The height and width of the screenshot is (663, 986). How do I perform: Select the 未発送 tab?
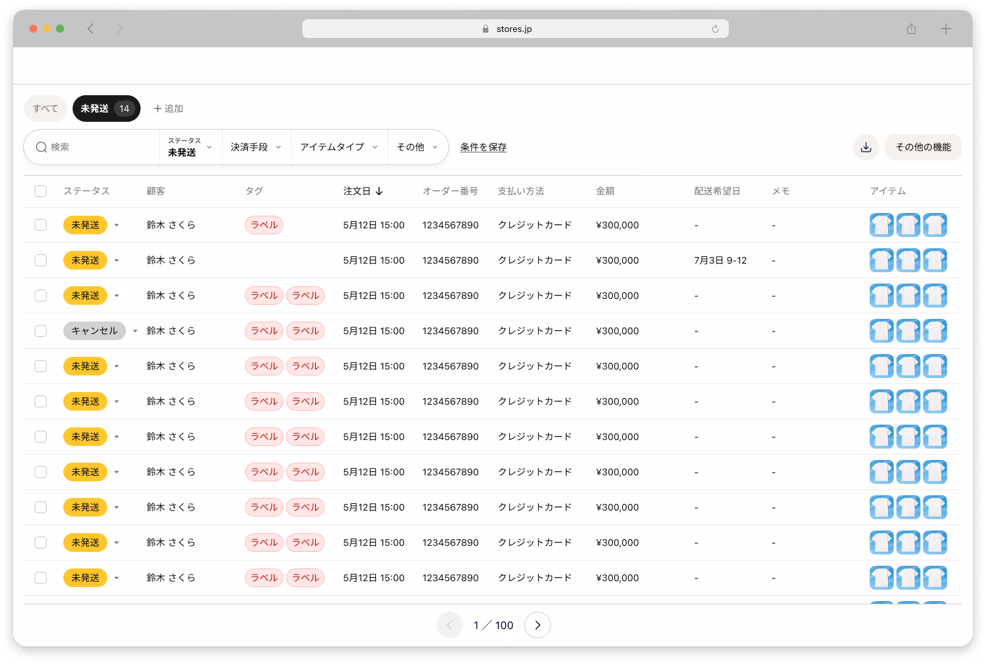point(107,109)
